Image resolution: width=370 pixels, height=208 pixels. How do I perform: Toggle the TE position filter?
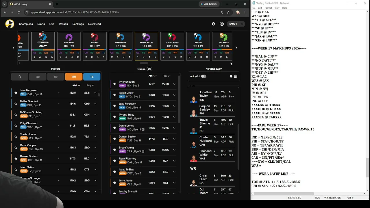pos(92,77)
